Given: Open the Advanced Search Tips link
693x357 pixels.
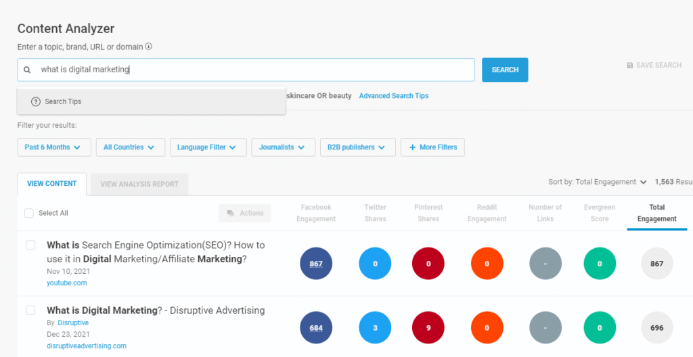Looking at the screenshot, I should pyautogui.click(x=393, y=96).
